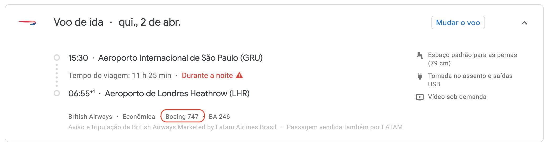
Task: Click the legroom seat icon
Action: click(420, 55)
